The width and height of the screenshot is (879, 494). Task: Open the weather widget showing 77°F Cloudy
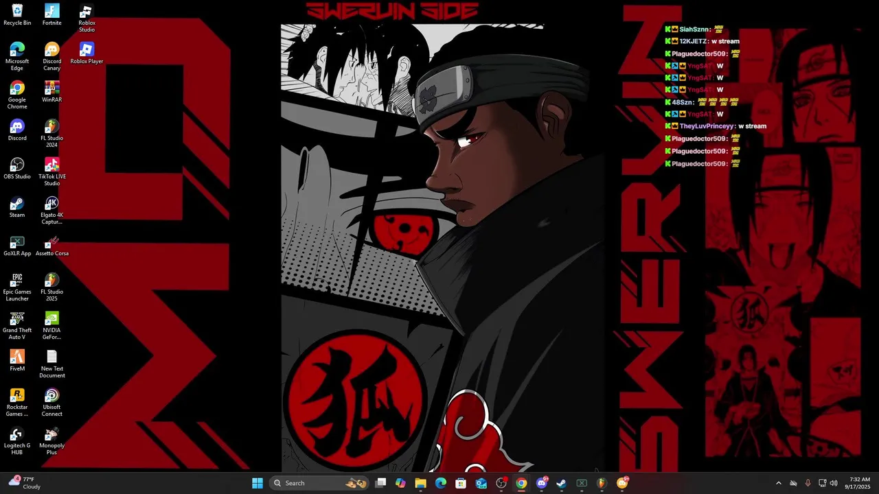coord(25,483)
